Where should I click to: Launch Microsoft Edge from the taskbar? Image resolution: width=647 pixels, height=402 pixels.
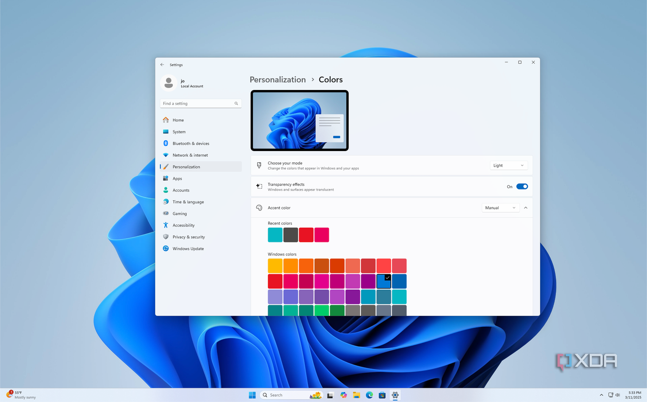(369, 395)
